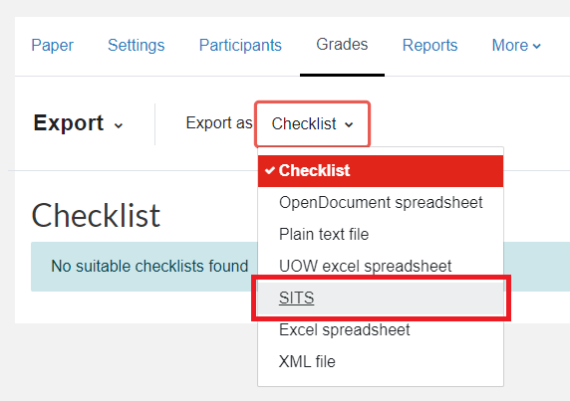
Task: Expand the More menu
Action: (x=516, y=46)
